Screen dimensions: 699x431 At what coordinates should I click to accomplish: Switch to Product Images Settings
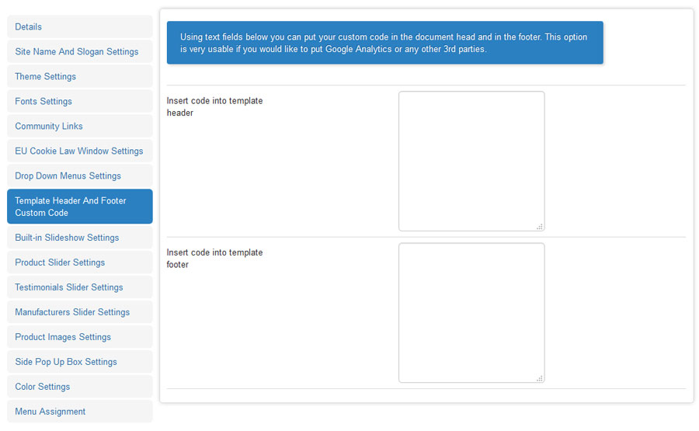point(80,337)
